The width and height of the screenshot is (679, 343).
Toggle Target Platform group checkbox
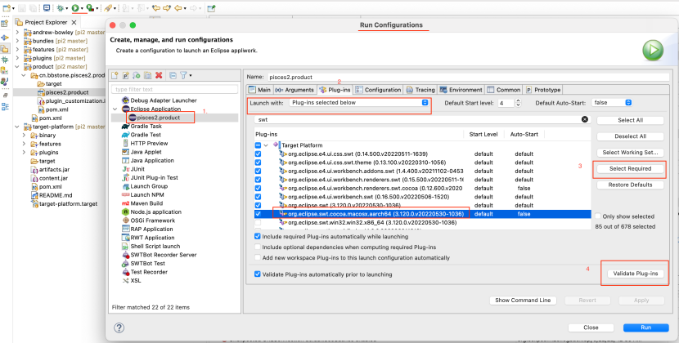tap(258, 145)
